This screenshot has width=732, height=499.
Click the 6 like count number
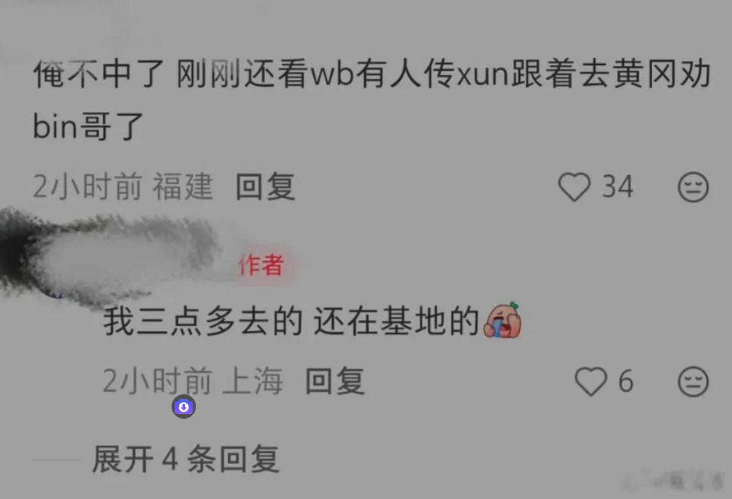point(626,382)
